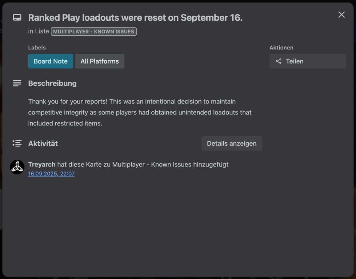The width and height of the screenshot is (356, 279).
Task: Click the Treyarch username in activity
Action: (x=42, y=165)
